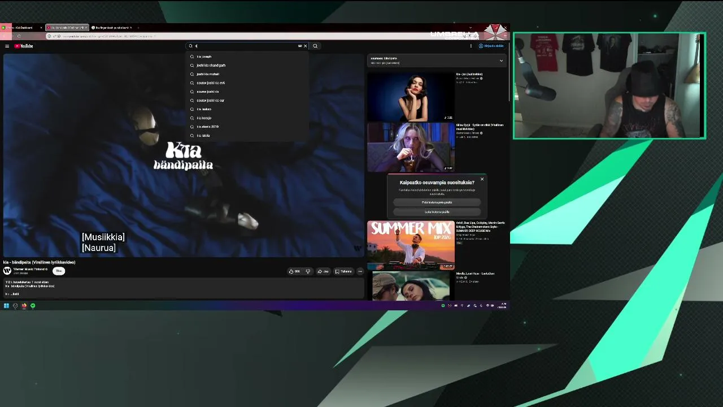The width and height of the screenshot is (723, 407).
Task: Go to the YouTube home logo
Action: 24,46
